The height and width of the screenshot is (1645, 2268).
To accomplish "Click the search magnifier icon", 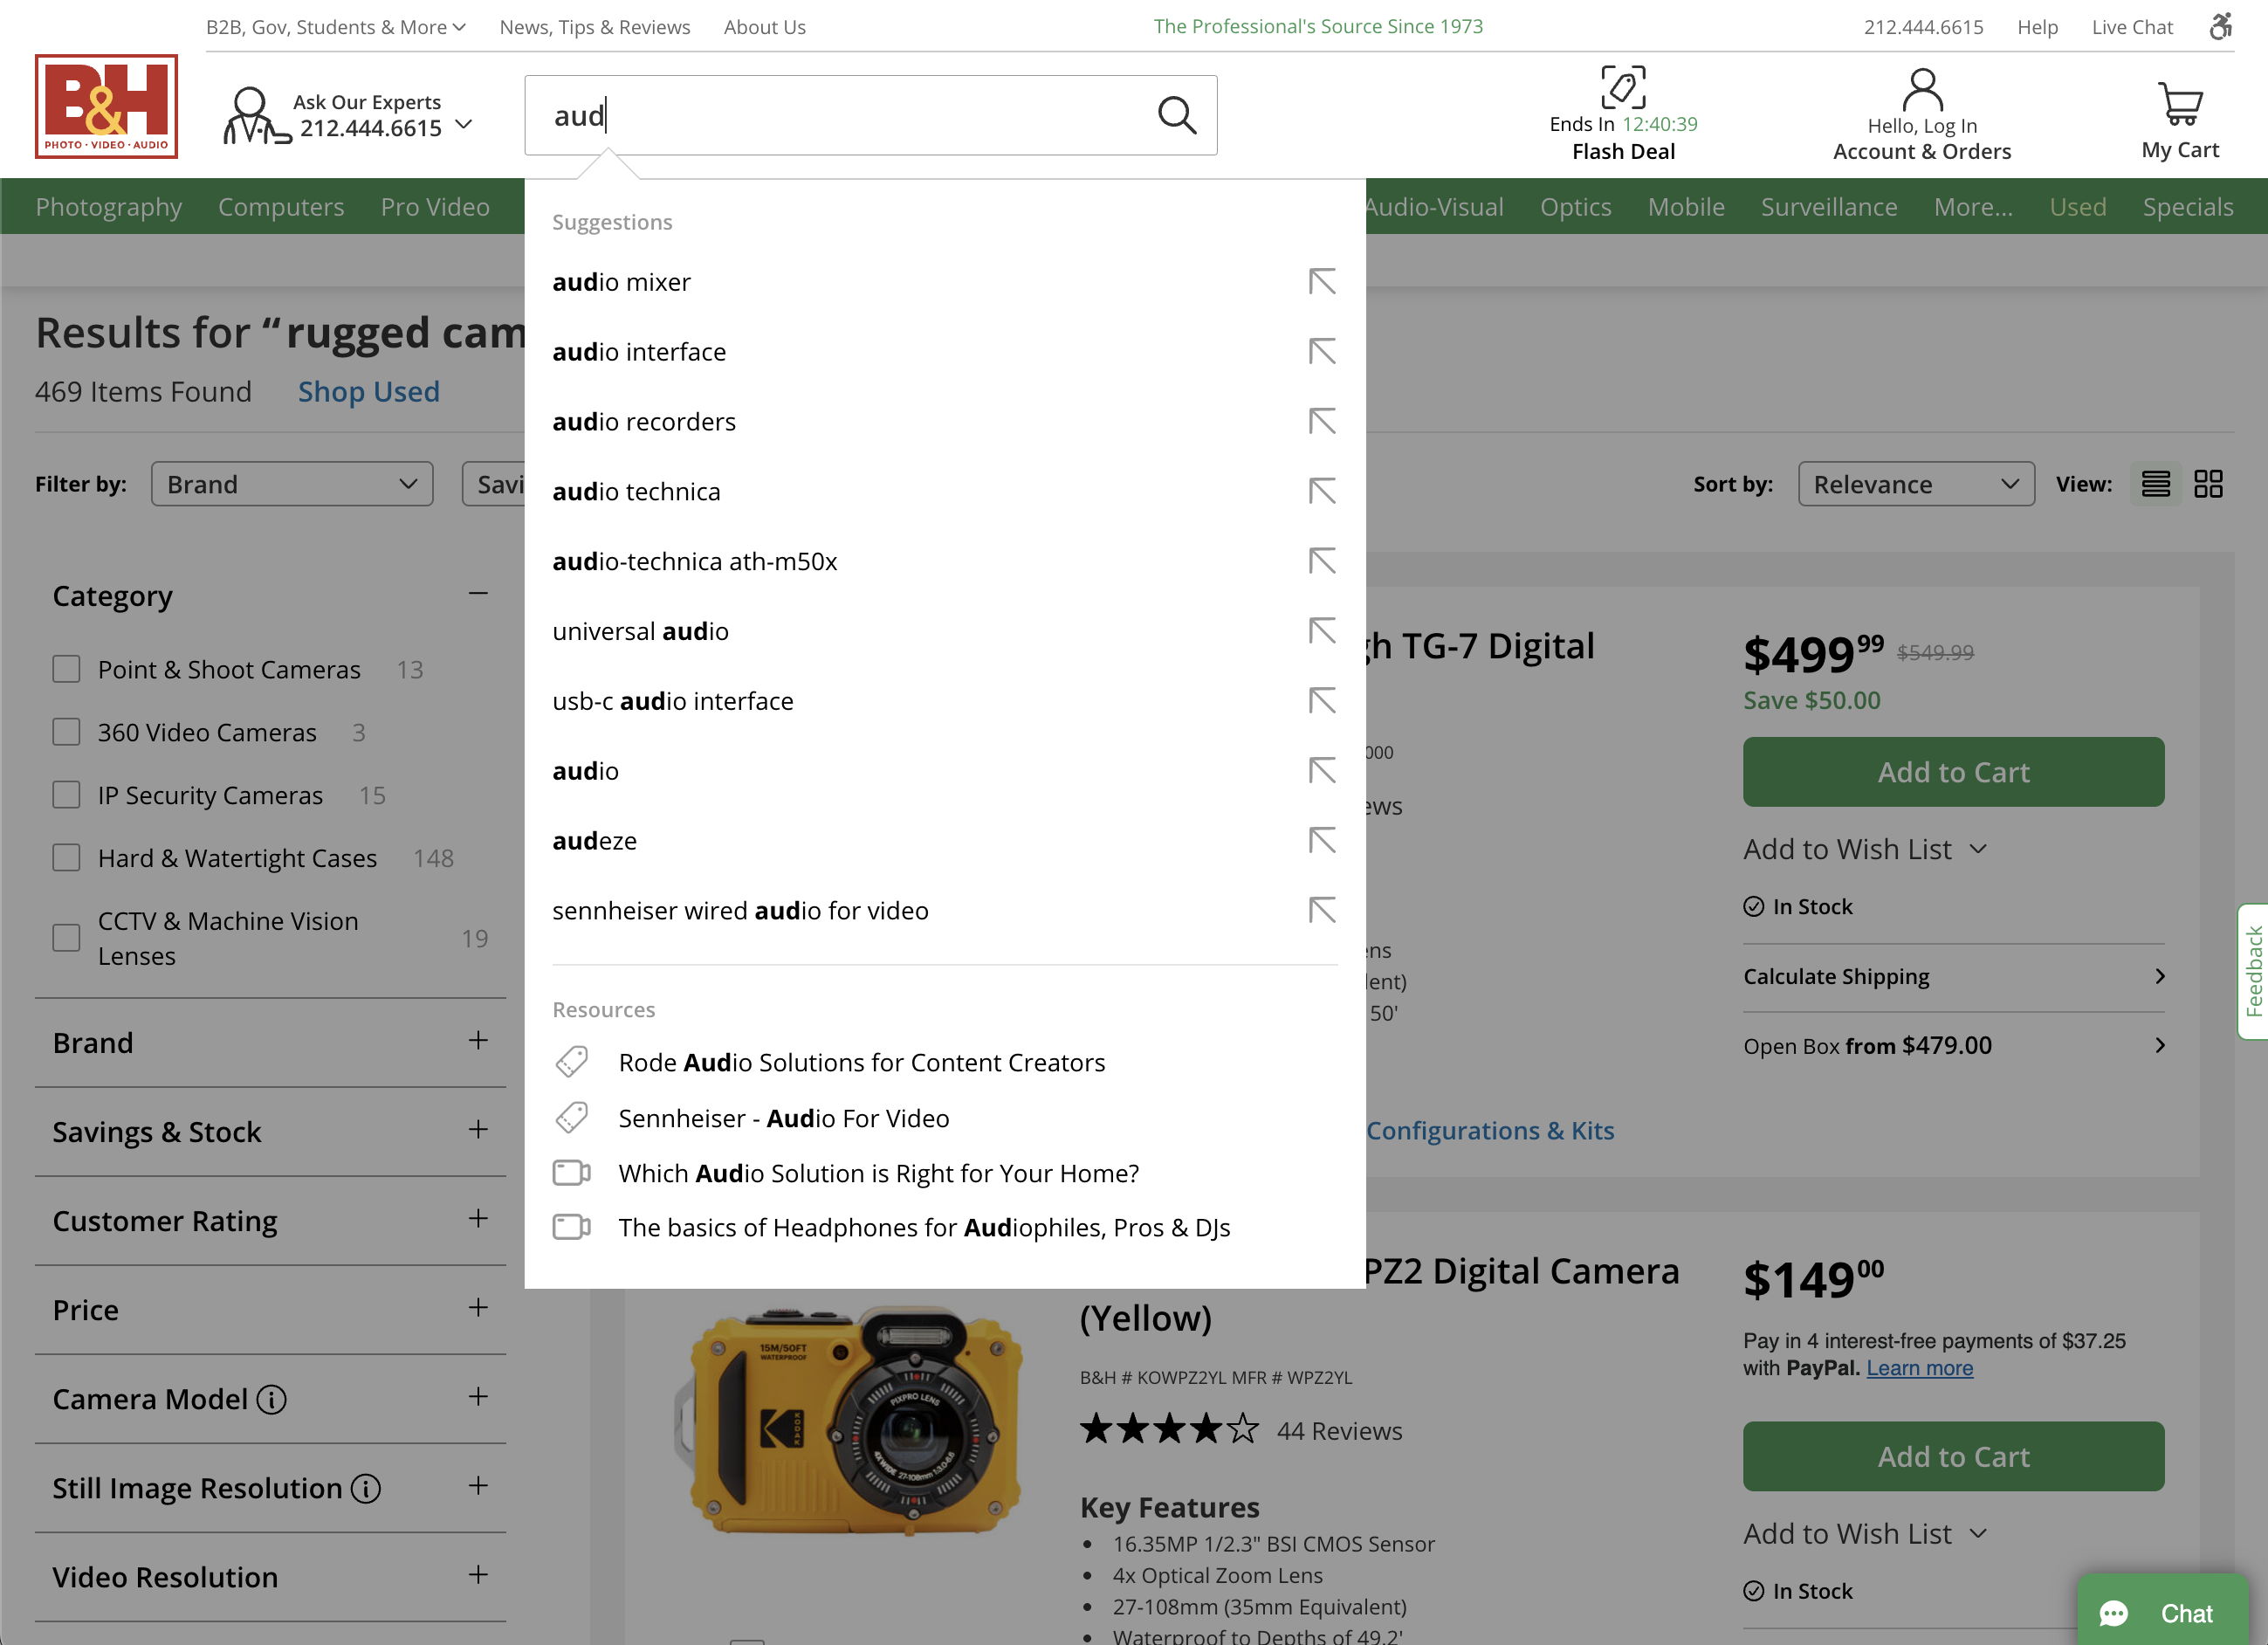I will point(1178,115).
